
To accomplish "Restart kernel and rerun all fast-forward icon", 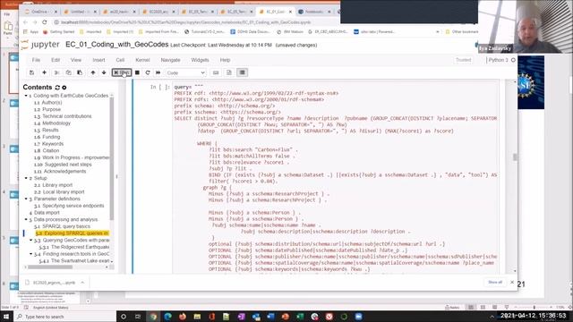I will (x=158, y=72).
